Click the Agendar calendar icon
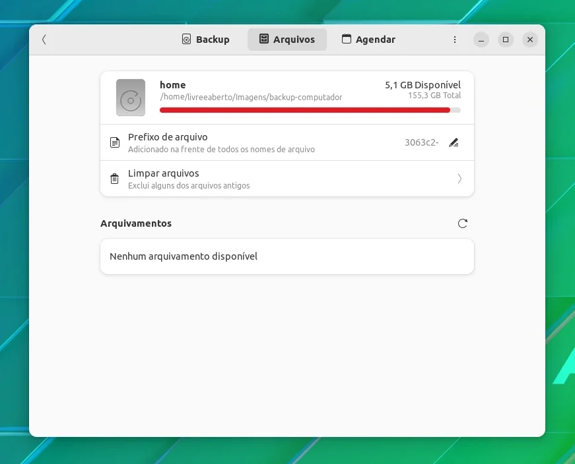This screenshot has height=464, width=575. (x=346, y=39)
